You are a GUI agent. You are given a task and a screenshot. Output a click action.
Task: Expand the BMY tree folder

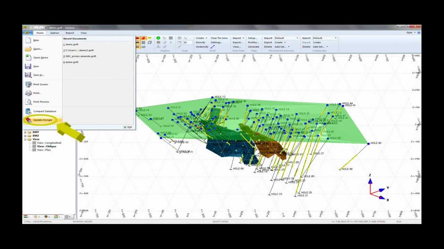(x=25, y=132)
